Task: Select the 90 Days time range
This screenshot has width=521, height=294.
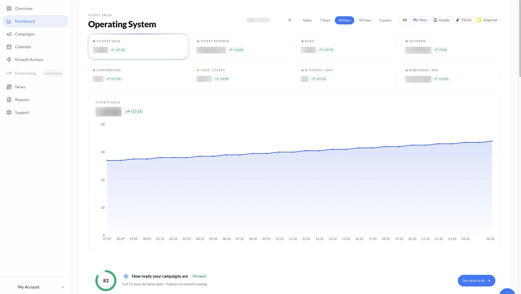Action: 365,20
